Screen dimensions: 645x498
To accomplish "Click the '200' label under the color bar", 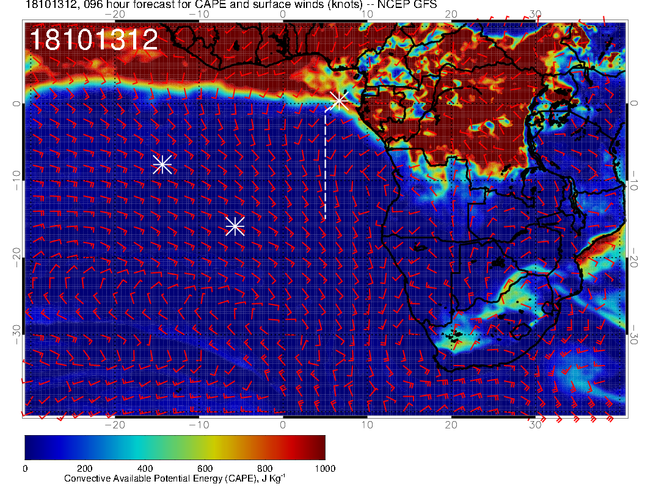I will pyautogui.click(x=85, y=469).
